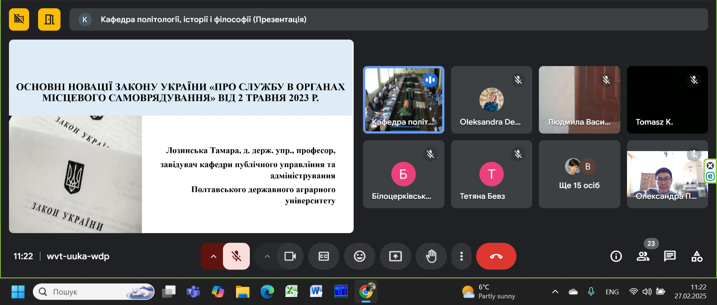The height and width of the screenshot is (305, 717).
Task: Open the yellow side panel layout button
Action: [49, 19]
